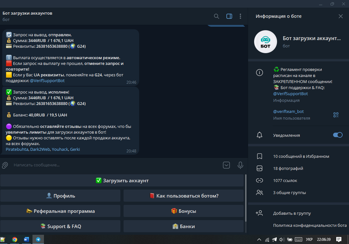Open the 18 фотографий shared media
This screenshot has width=349, height=244.
[x=288, y=168]
